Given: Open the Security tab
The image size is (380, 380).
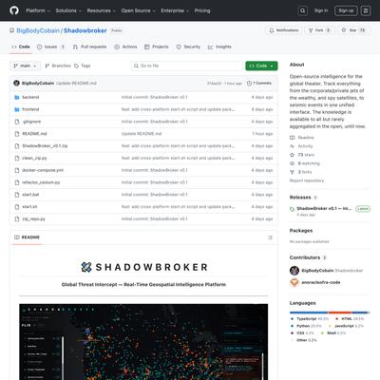Looking at the screenshot, I should 188,47.
